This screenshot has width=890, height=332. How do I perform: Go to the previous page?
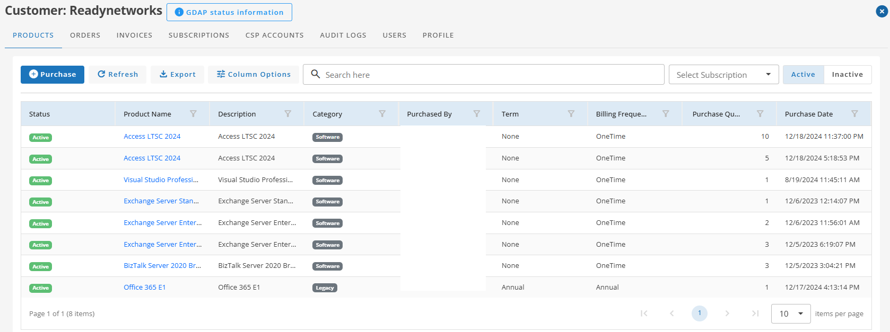(x=671, y=313)
